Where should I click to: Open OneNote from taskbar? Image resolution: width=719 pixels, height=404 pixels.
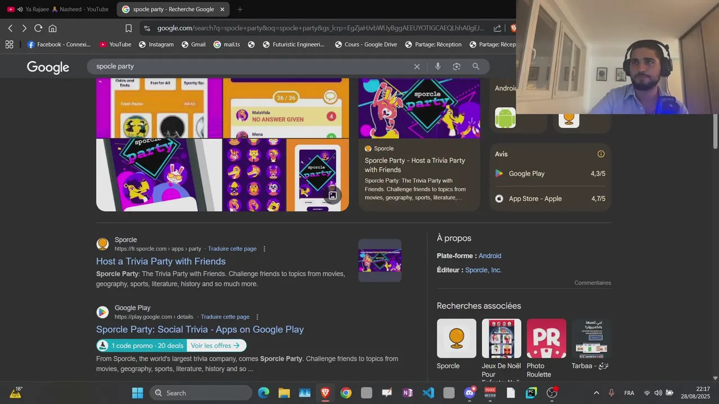point(408,393)
